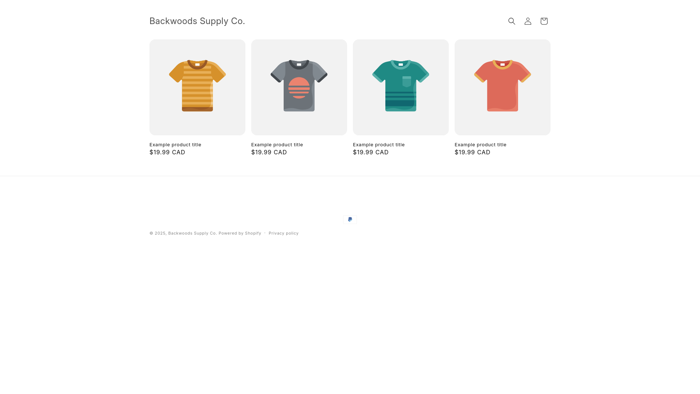Open the Privacy policy link
The image size is (700, 394).
[284, 233]
